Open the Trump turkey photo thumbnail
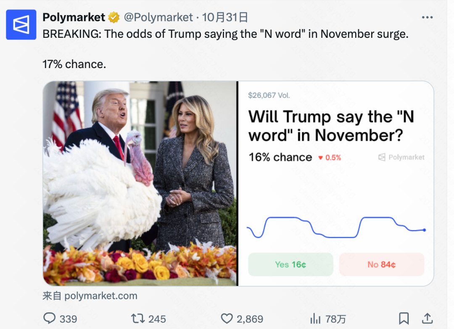Image resolution: width=454 pixels, height=329 pixels. pos(140,183)
